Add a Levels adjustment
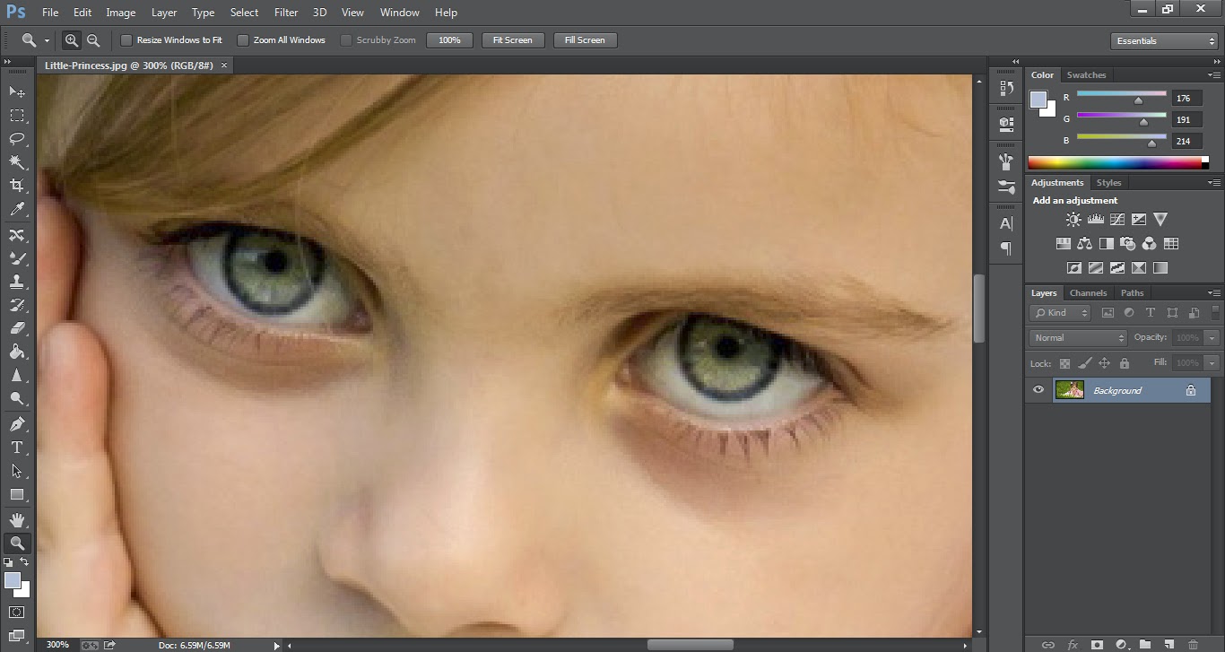 point(1095,219)
